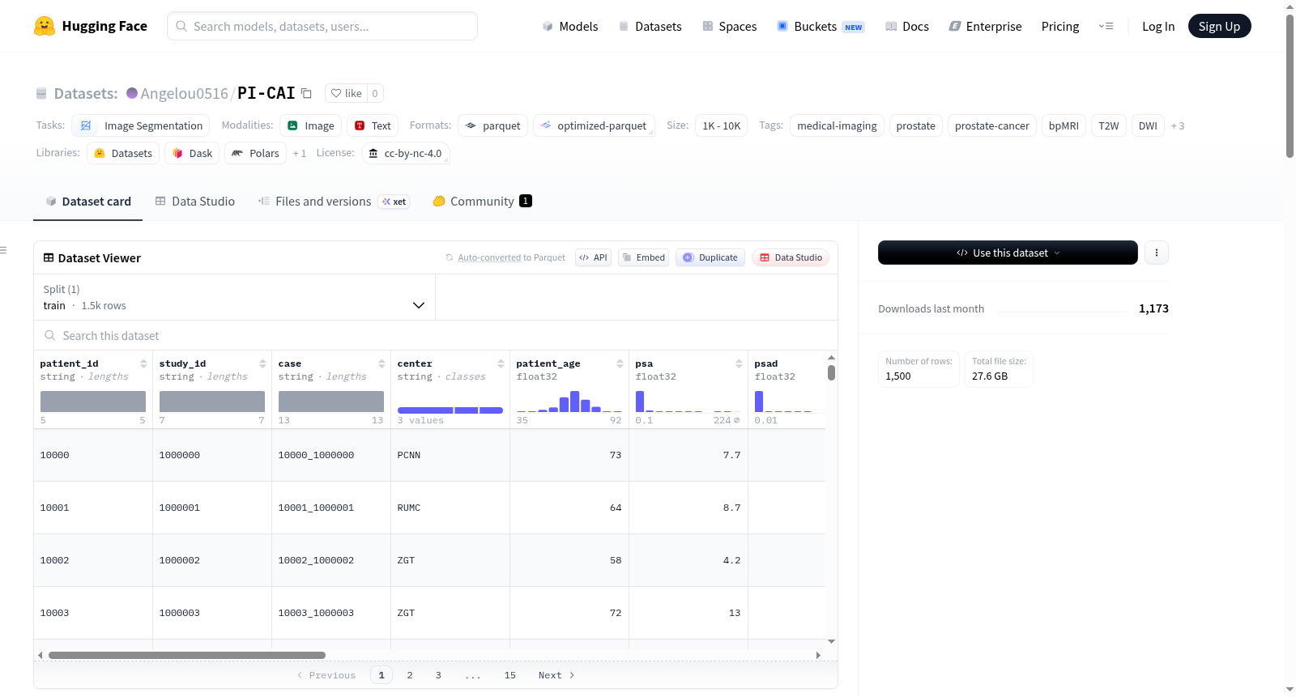Like the PI-CAI dataset
1296x697 pixels.
pyautogui.click(x=346, y=93)
